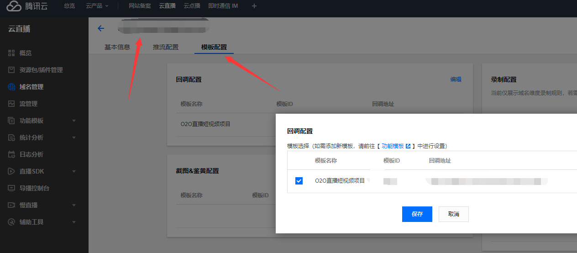Viewport: 577px width, 253px height.
Task: Click the 概览 sidebar icon
Action: click(x=11, y=53)
